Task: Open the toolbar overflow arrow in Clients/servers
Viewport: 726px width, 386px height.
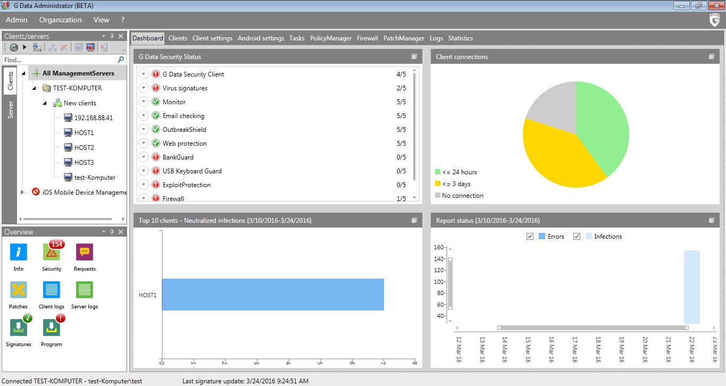Action: [123, 49]
